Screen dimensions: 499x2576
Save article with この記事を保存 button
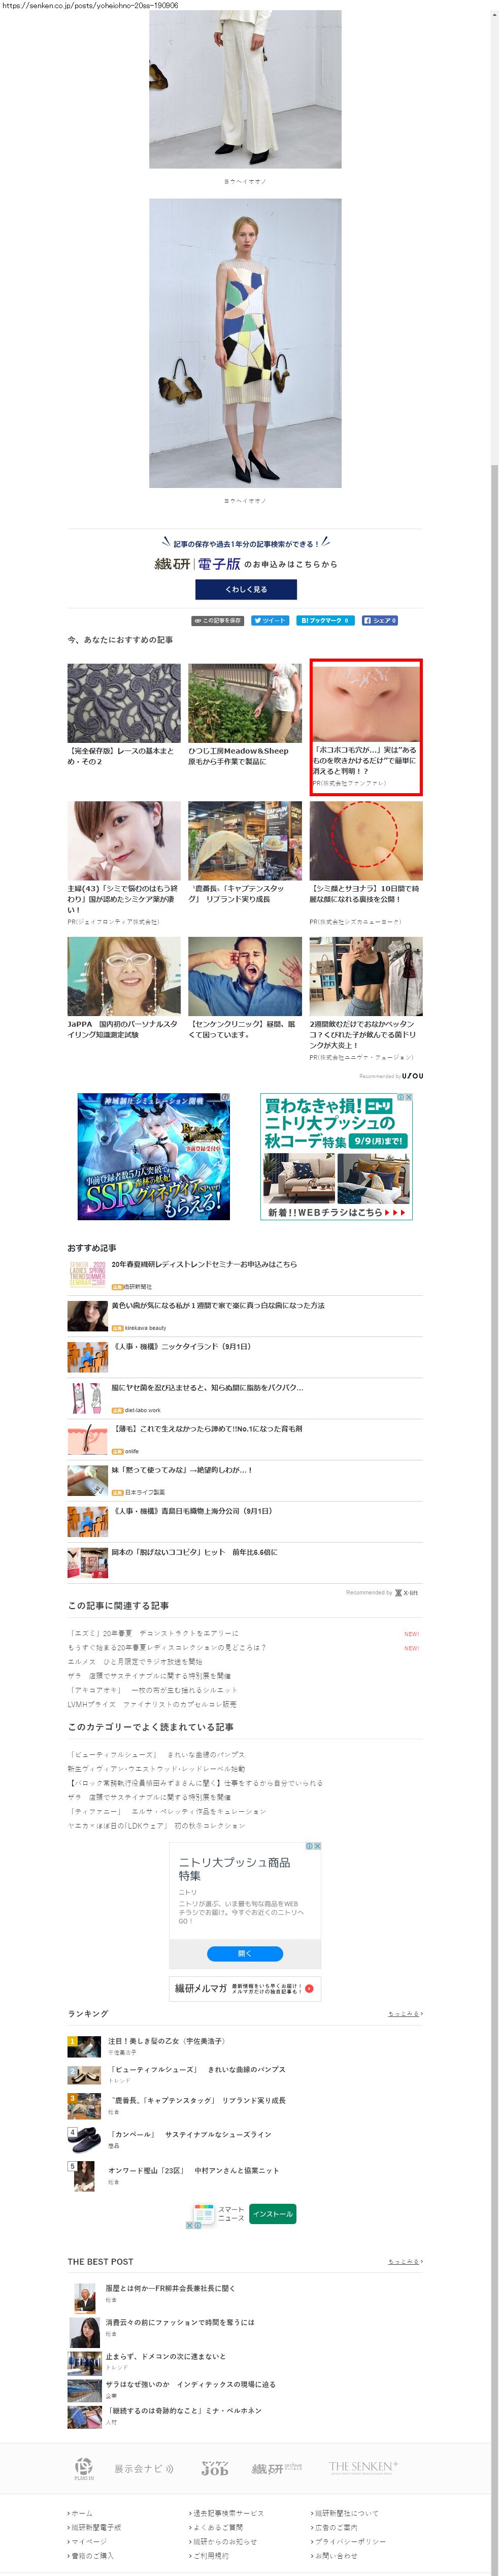217,620
